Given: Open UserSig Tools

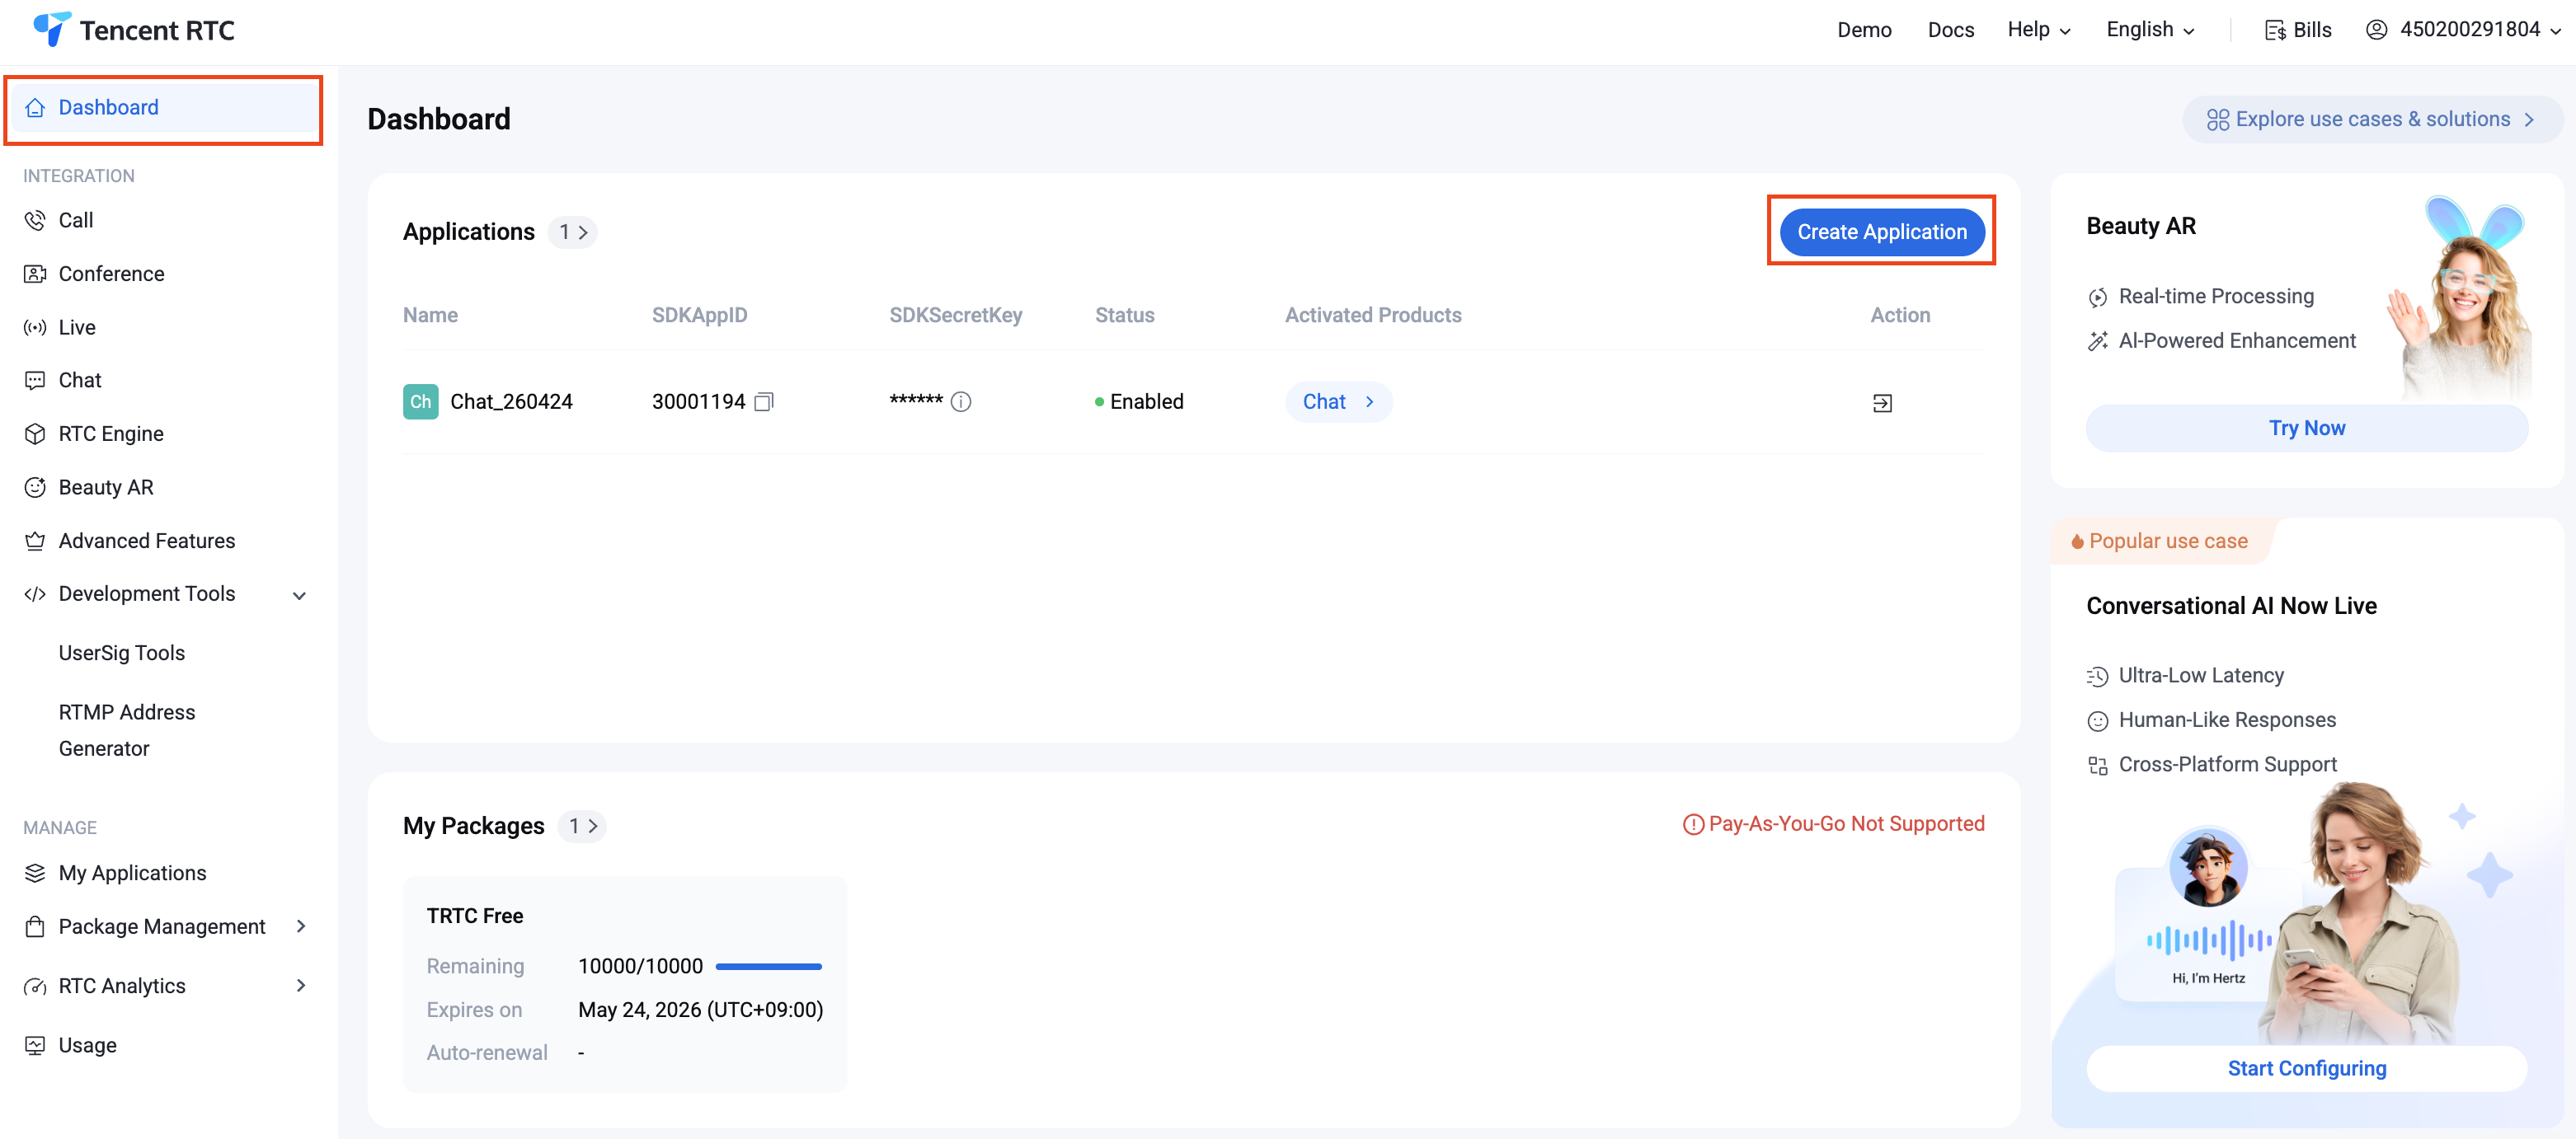Looking at the screenshot, I should (x=122, y=654).
